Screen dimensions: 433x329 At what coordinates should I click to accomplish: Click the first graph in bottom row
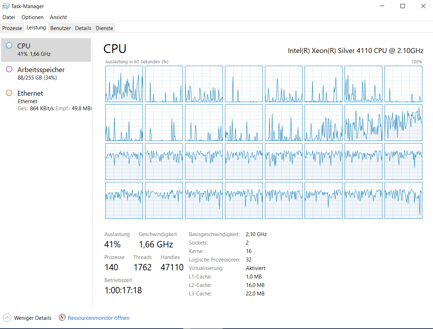tap(124, 200)
